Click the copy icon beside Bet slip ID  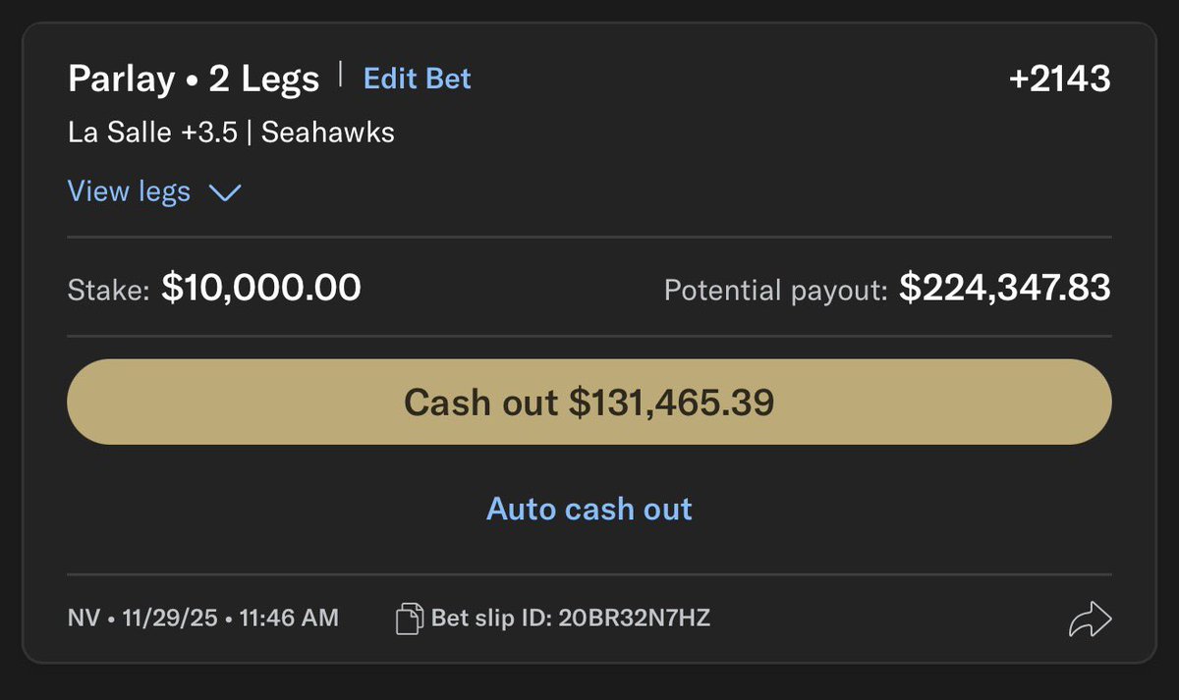(x=408, y=618)
